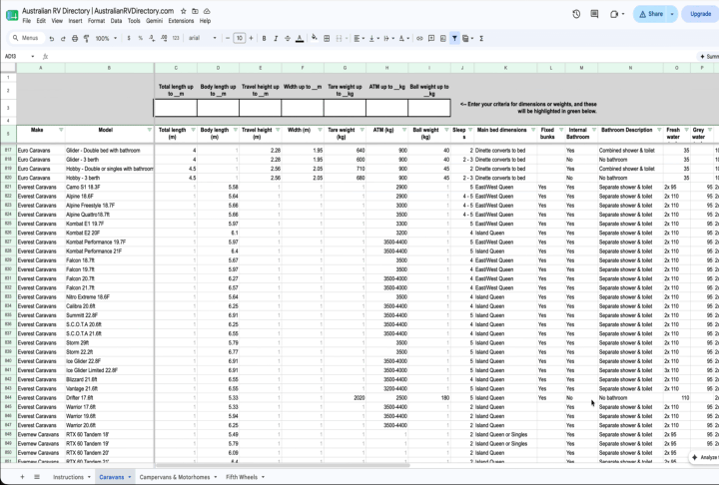Image resolution: width=719 pixels, height=485 pixels.
Task: Open the Insert menu
Action: (75, 21)
